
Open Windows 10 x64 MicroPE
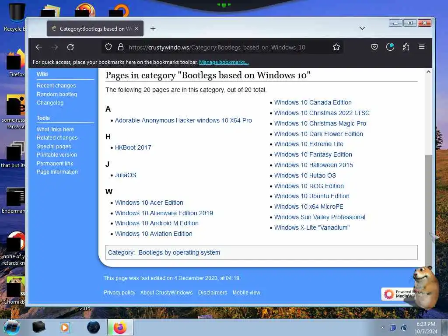pyautogui.click(x=308, y=206)
